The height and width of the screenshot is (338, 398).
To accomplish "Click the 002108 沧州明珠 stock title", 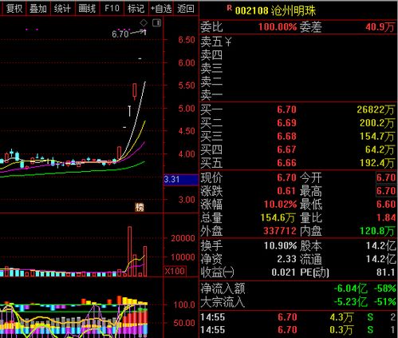I will [x=275, y=10].
